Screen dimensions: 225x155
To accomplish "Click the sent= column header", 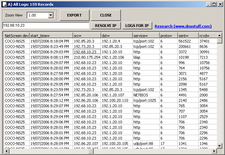I will (x=188, y=36).
